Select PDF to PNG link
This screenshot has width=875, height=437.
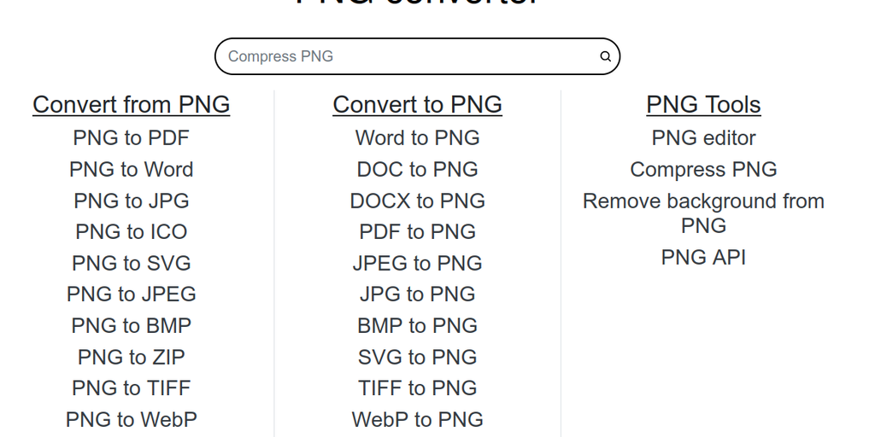click(x=417, y=232)
